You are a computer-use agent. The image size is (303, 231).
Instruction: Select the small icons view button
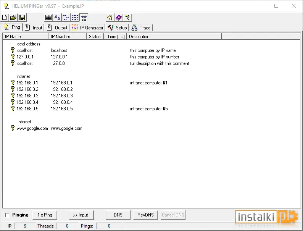pos(66,18)
